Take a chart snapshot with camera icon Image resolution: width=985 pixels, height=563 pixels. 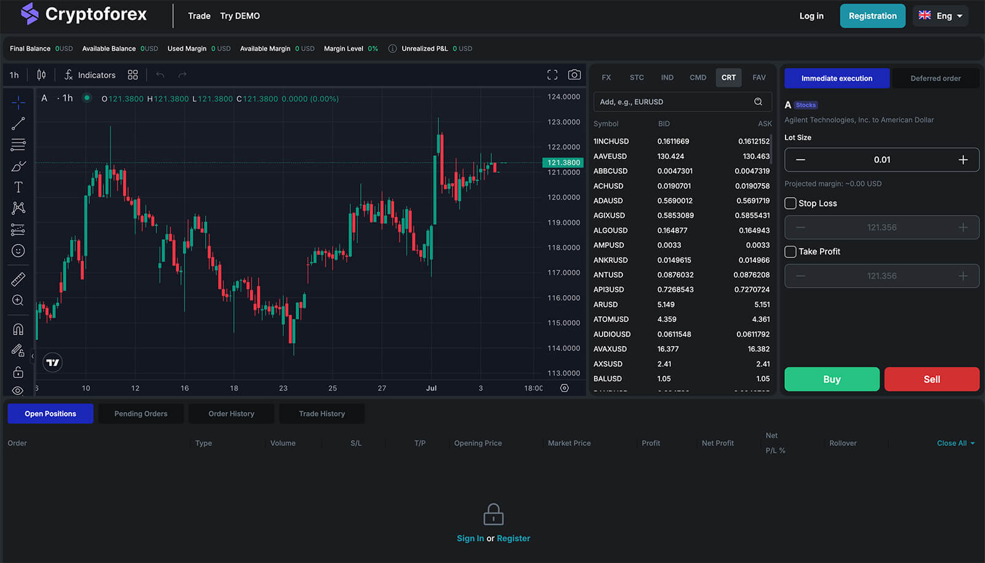pyautogui.click(x=574, y=75)
